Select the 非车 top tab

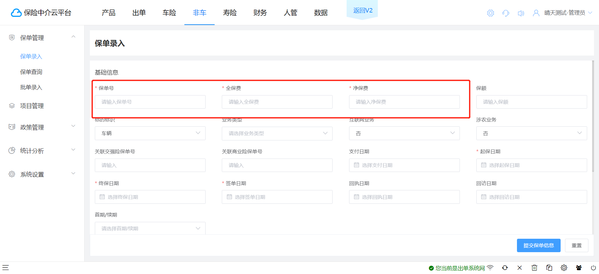tap(199, 13)
